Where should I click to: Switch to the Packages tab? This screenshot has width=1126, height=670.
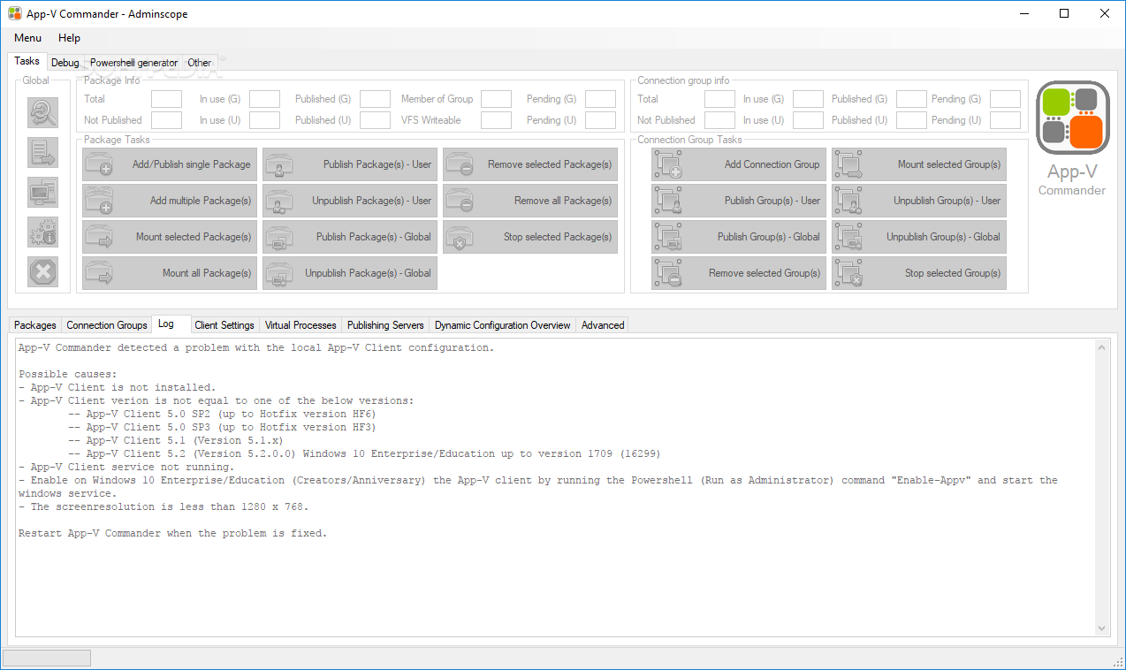pos(35,325)
